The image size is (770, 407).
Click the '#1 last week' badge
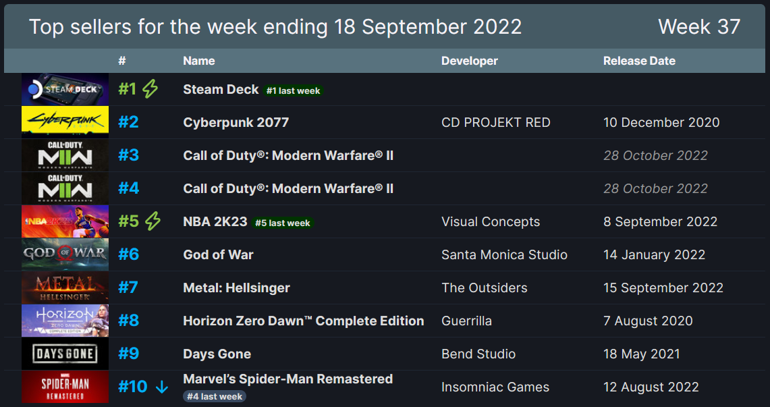tap(293, 91)
